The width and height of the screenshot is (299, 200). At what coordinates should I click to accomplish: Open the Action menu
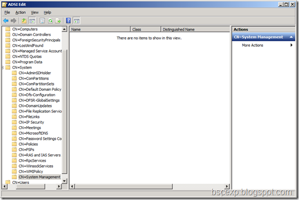coord(20,12)
